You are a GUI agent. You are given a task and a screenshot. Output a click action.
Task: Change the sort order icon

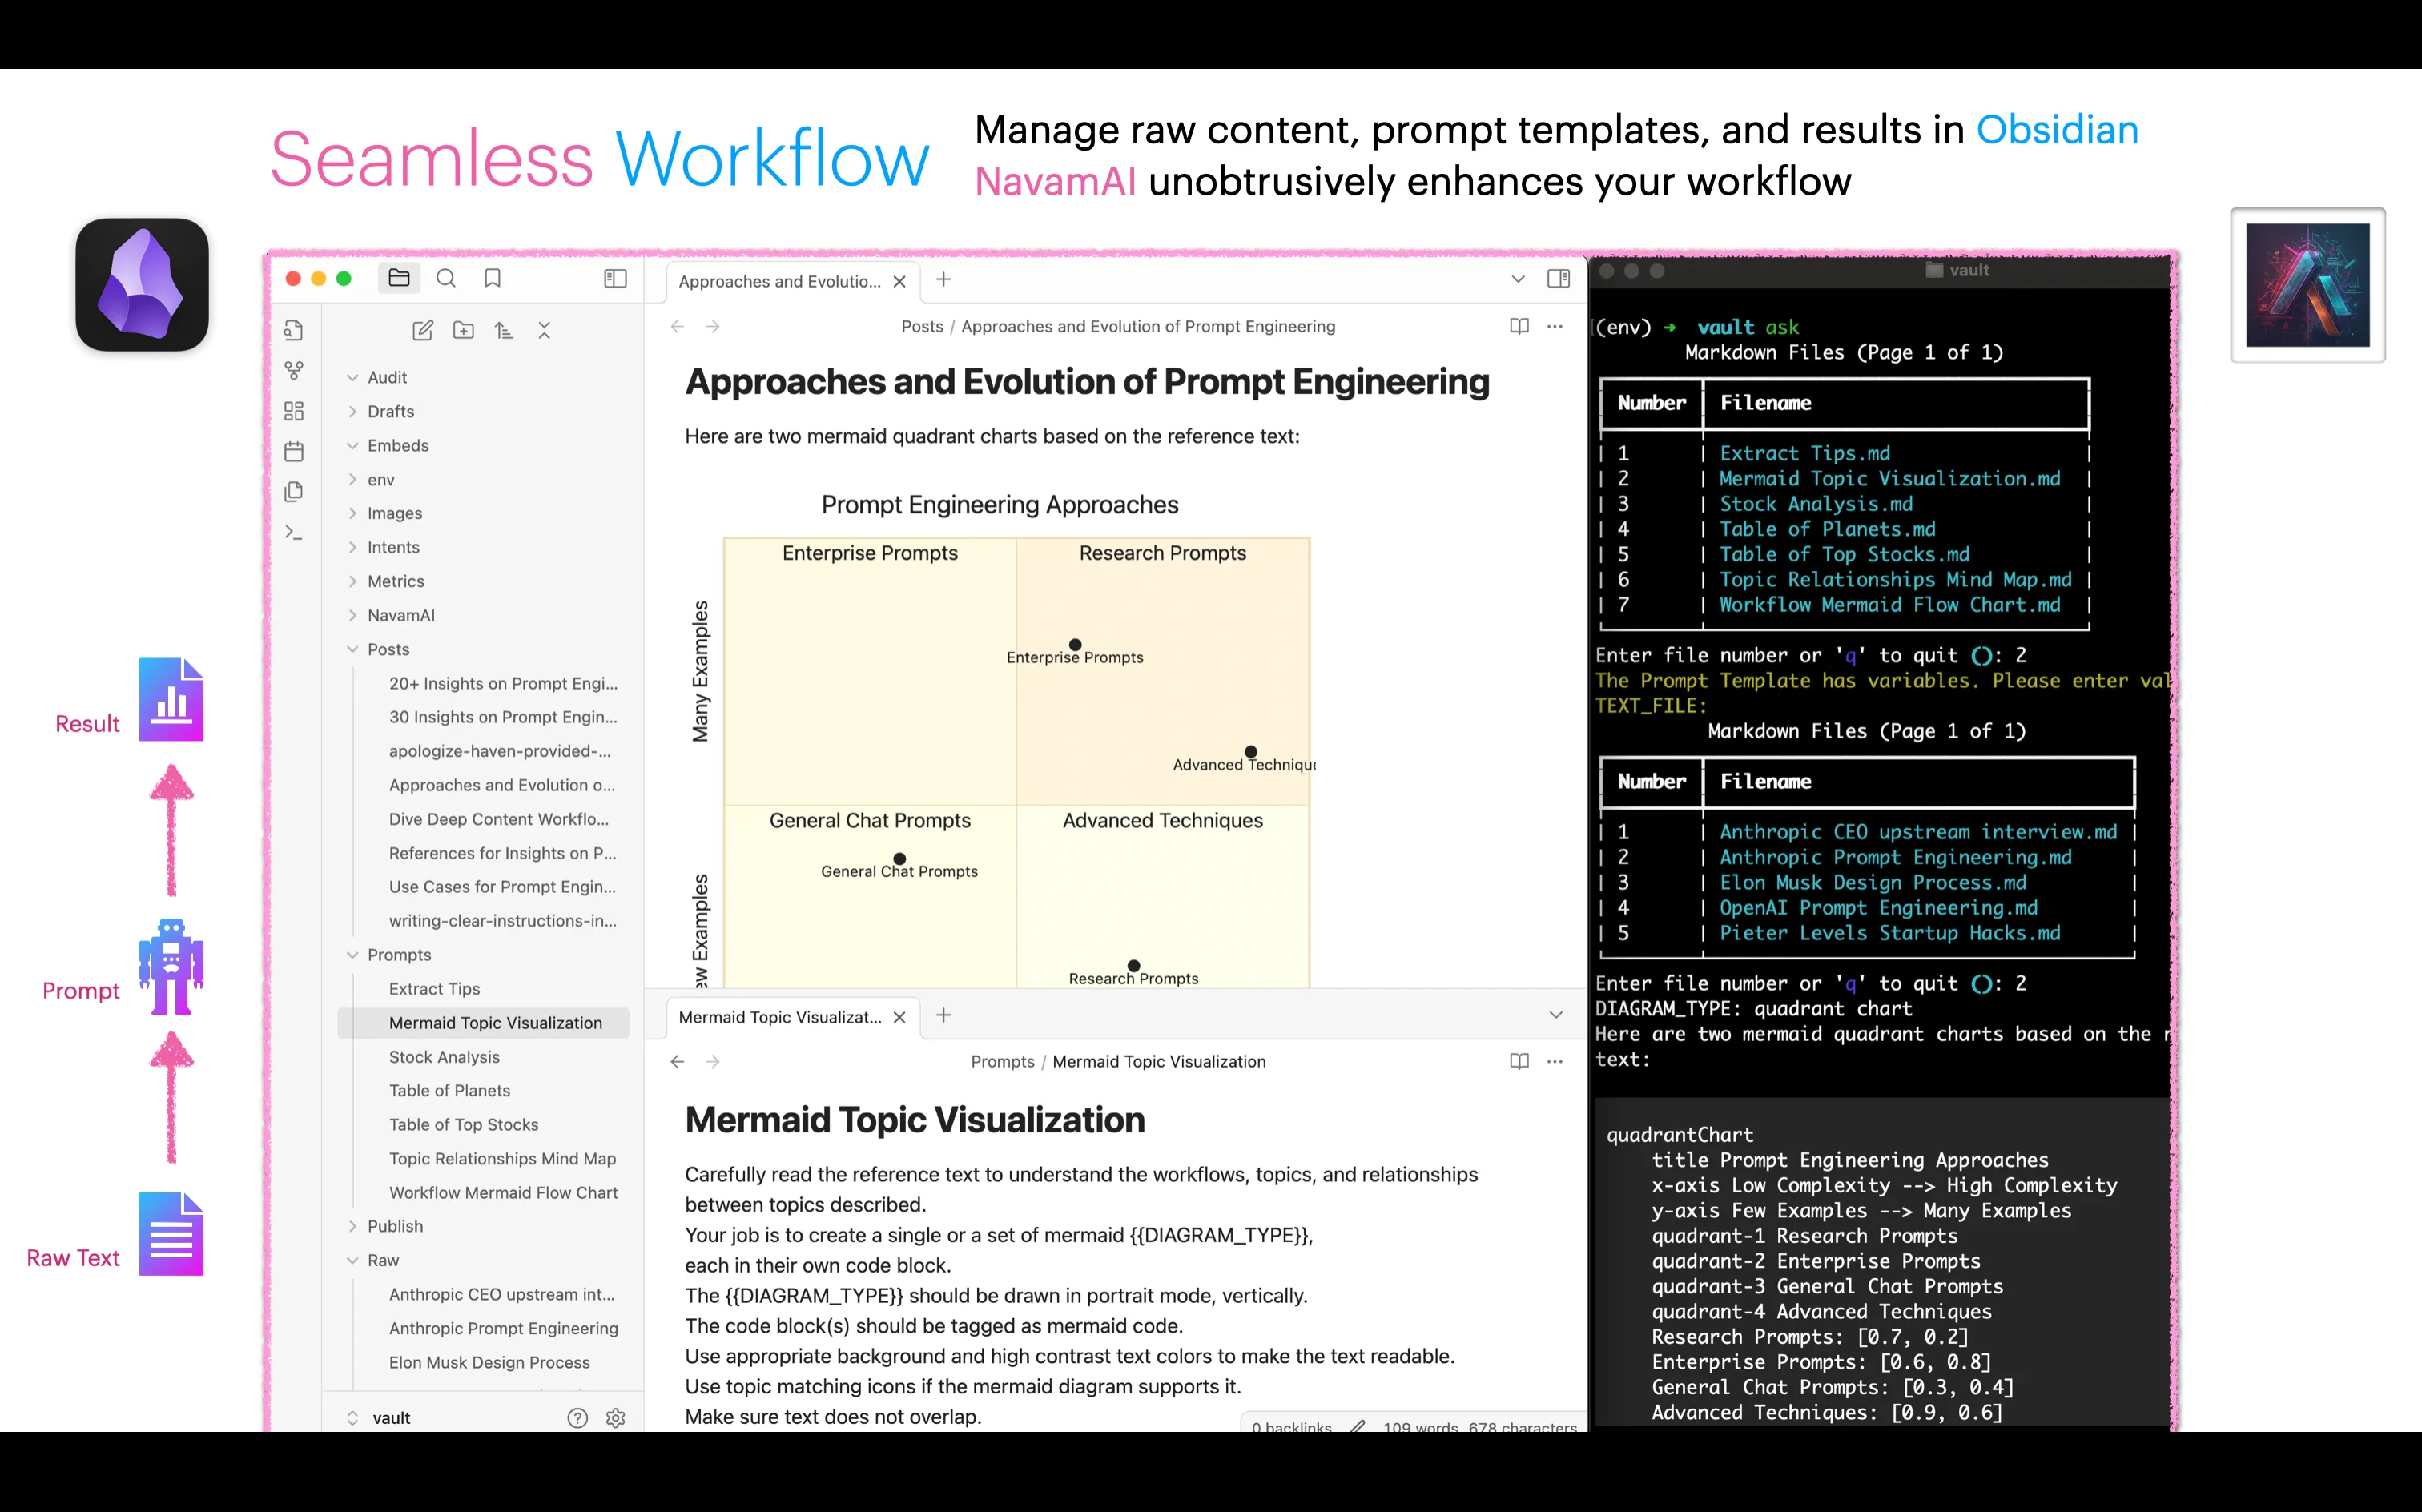(504, 331)
